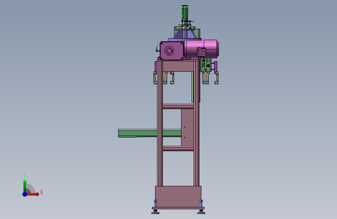Select the left vertical column of the frame
Viewport: 337px width, 219px height.
(160, 123)
